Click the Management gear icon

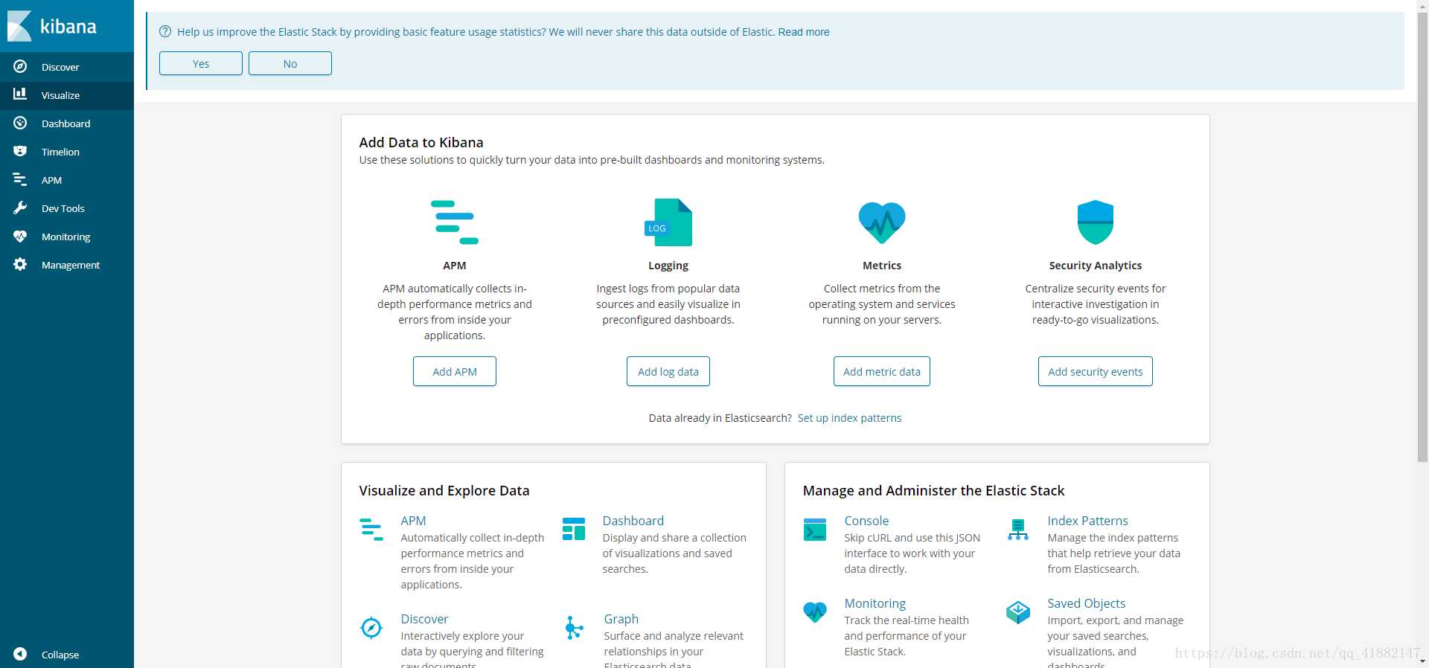tap(20, 264)
